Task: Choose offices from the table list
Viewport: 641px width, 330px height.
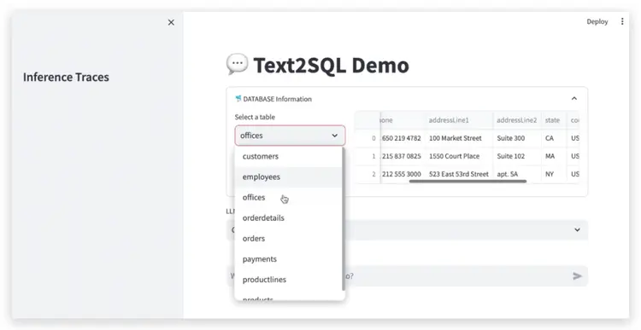Action: pos(288,198)
